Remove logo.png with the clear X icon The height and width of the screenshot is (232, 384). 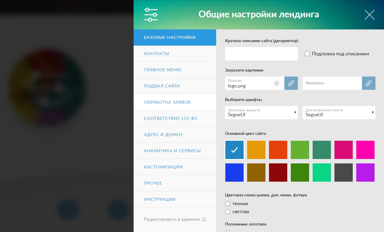(276, 83)
